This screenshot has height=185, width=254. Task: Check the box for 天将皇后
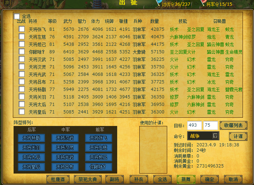click(21, 112)
